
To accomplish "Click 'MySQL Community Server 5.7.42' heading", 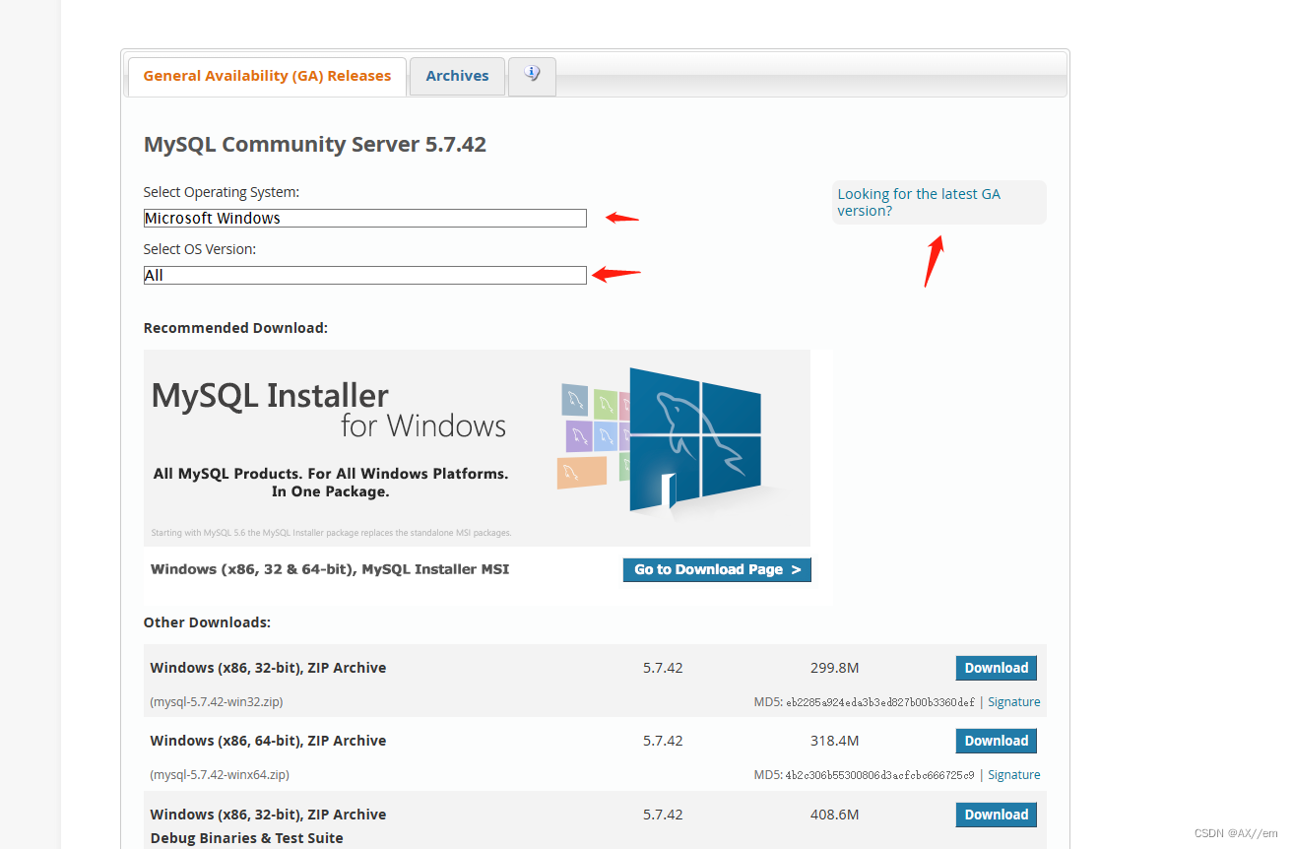I will pyautogui.click(x=315, y=145).
